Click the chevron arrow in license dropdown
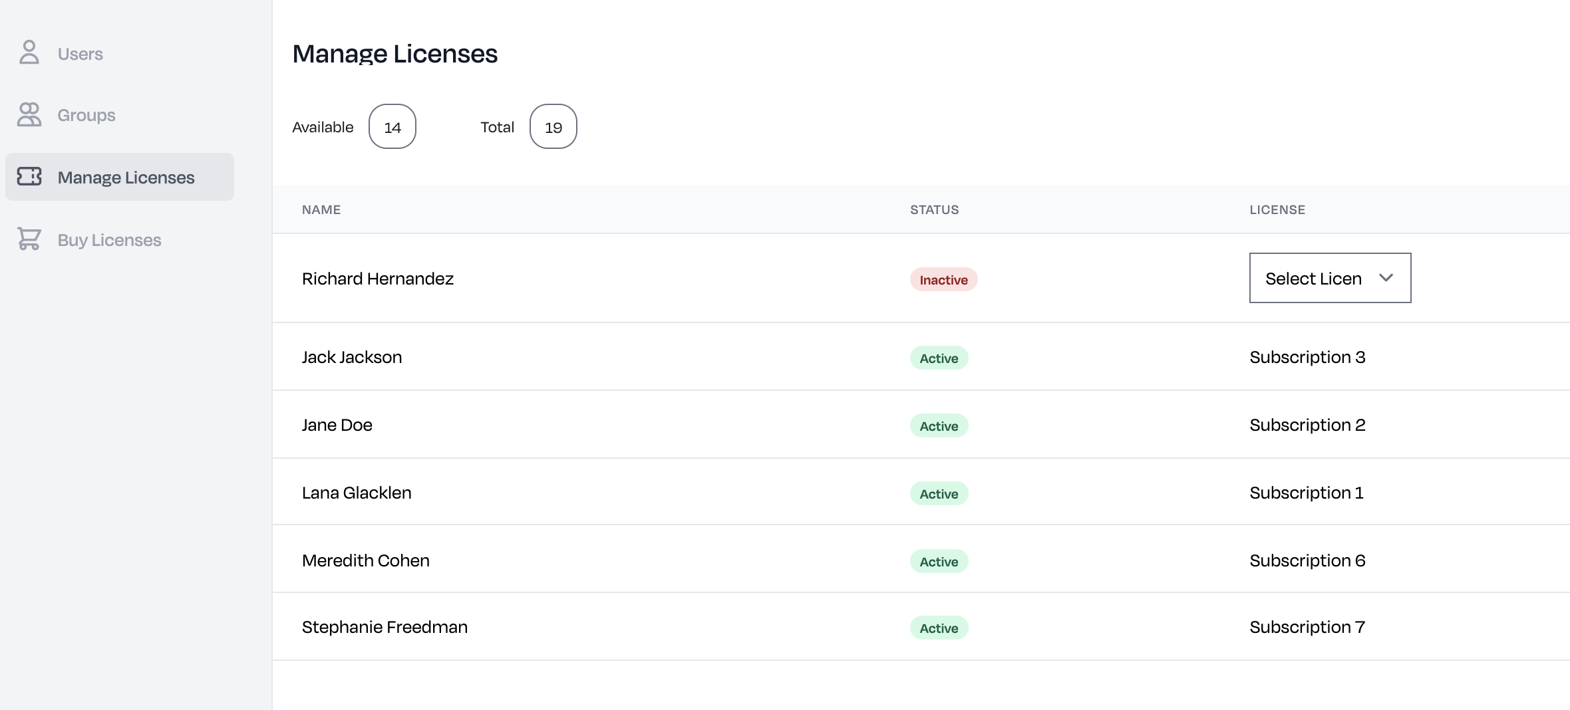This screenshot has height=710, width=1570. [x=1386, y=278]
